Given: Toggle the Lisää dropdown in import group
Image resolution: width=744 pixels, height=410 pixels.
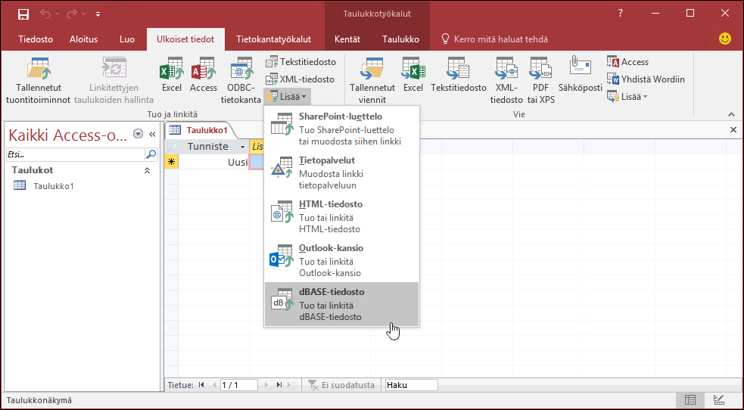Looking at the screenshot, I should (x=288, y=97).
